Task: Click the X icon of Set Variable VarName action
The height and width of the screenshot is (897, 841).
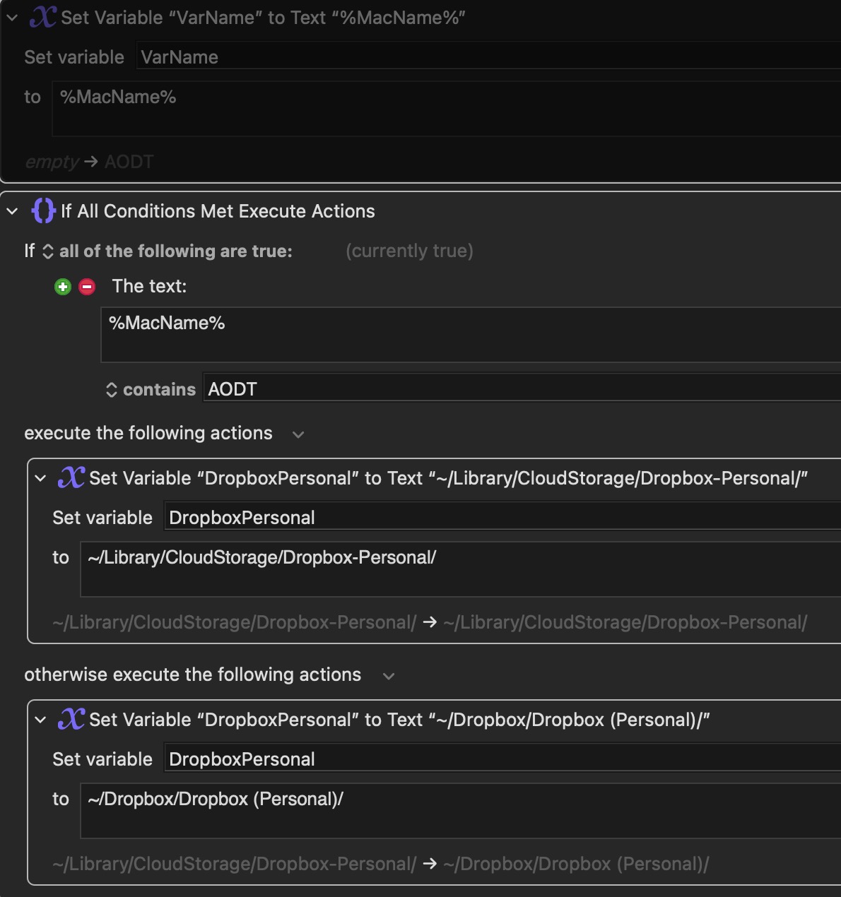Action: (42, 17)
